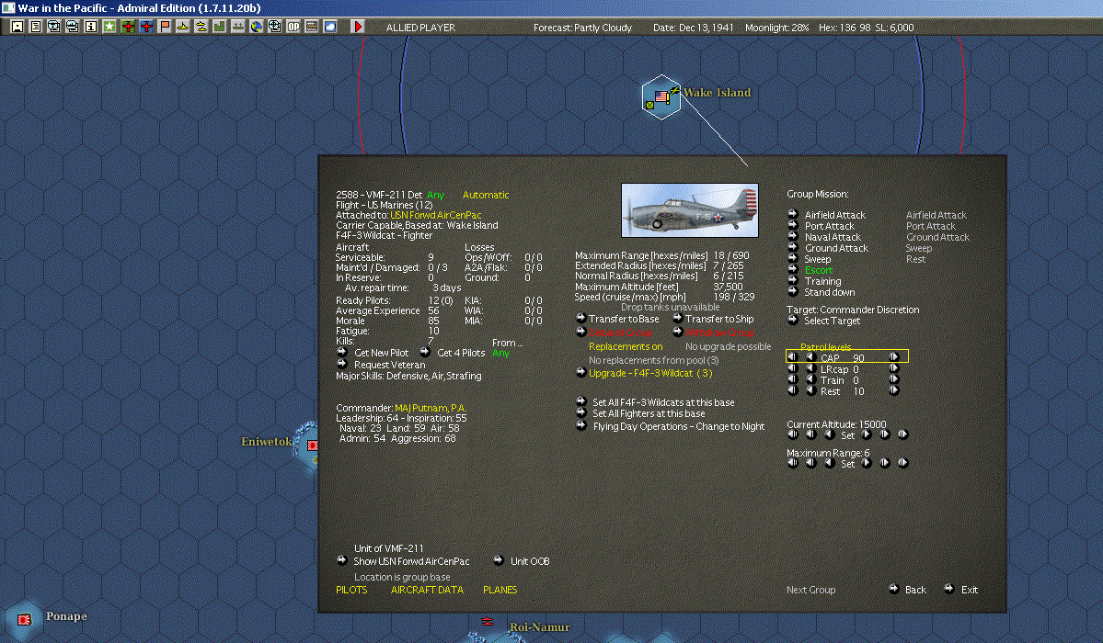Set altitude to maximum with rightmost arrow

(902, 434)
